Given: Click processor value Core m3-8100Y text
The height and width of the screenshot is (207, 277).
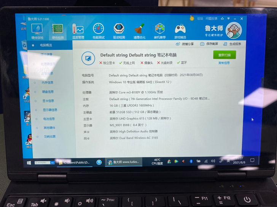Looking at the screenshot, I should coord(136,92).
